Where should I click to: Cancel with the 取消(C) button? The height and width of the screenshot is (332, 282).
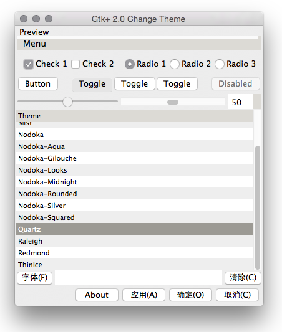(x=238, y=295)
